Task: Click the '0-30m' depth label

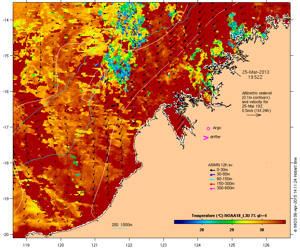Action: coord(222,170)
